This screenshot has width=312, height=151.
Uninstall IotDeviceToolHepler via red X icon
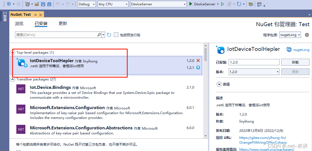pyautogui.click(x=198, y=60)
